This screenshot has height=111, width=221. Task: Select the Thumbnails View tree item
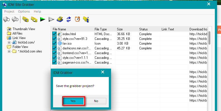tap(24, 29)
